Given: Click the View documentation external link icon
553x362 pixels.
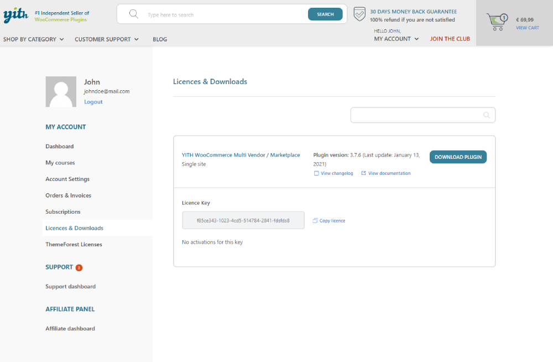Looking at the screenshot, I should click(x=364, y=173).
